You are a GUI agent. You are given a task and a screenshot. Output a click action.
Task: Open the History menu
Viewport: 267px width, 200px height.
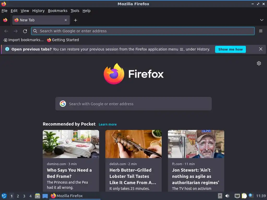[x=39, y=11]
